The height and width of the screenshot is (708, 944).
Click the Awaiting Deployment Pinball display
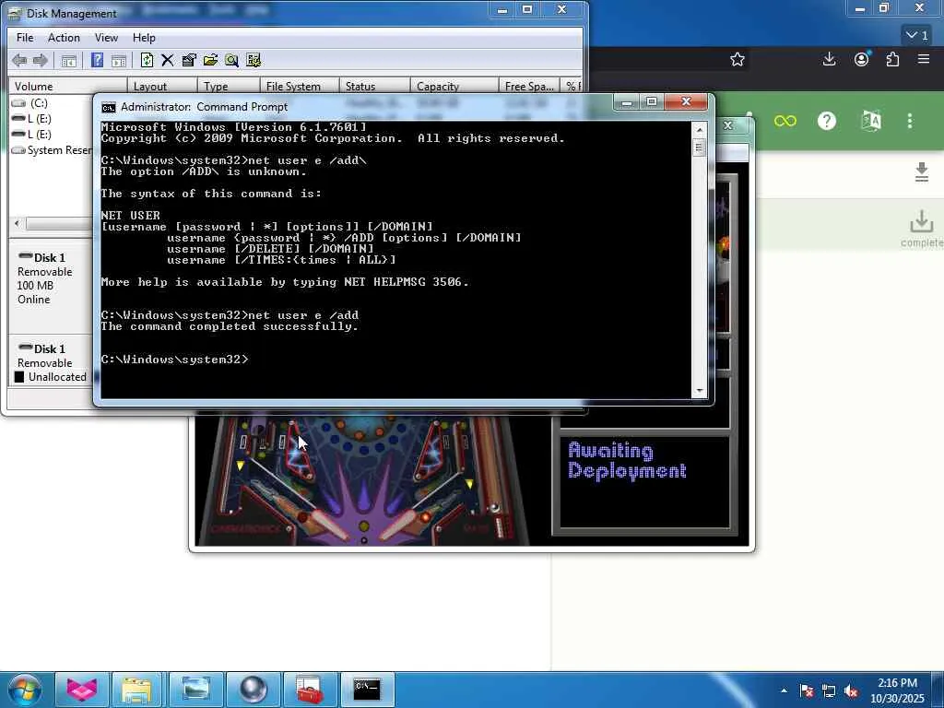pos(644,481)
